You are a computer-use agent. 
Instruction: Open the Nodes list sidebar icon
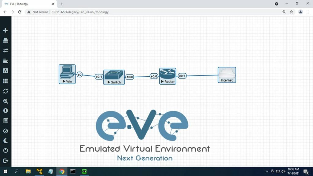click(x=6, y=40)
